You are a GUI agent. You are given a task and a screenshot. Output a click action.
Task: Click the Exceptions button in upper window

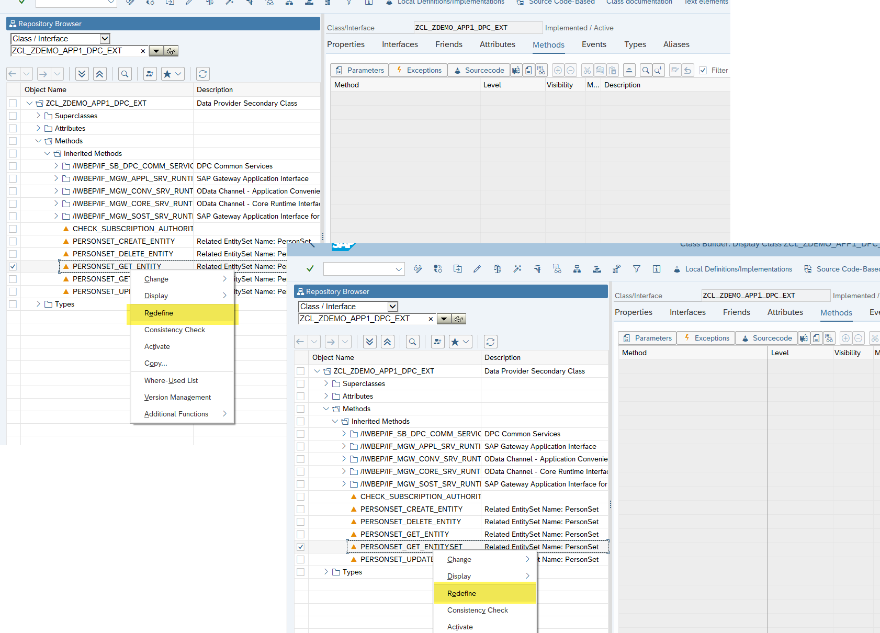coord(418,70)
